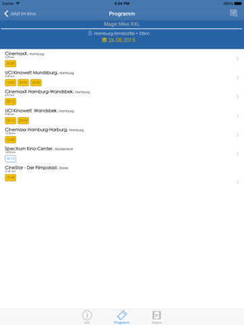
Task: Open UCI Kinowelt Mundsburg cinema name
Action: point(31,72)
